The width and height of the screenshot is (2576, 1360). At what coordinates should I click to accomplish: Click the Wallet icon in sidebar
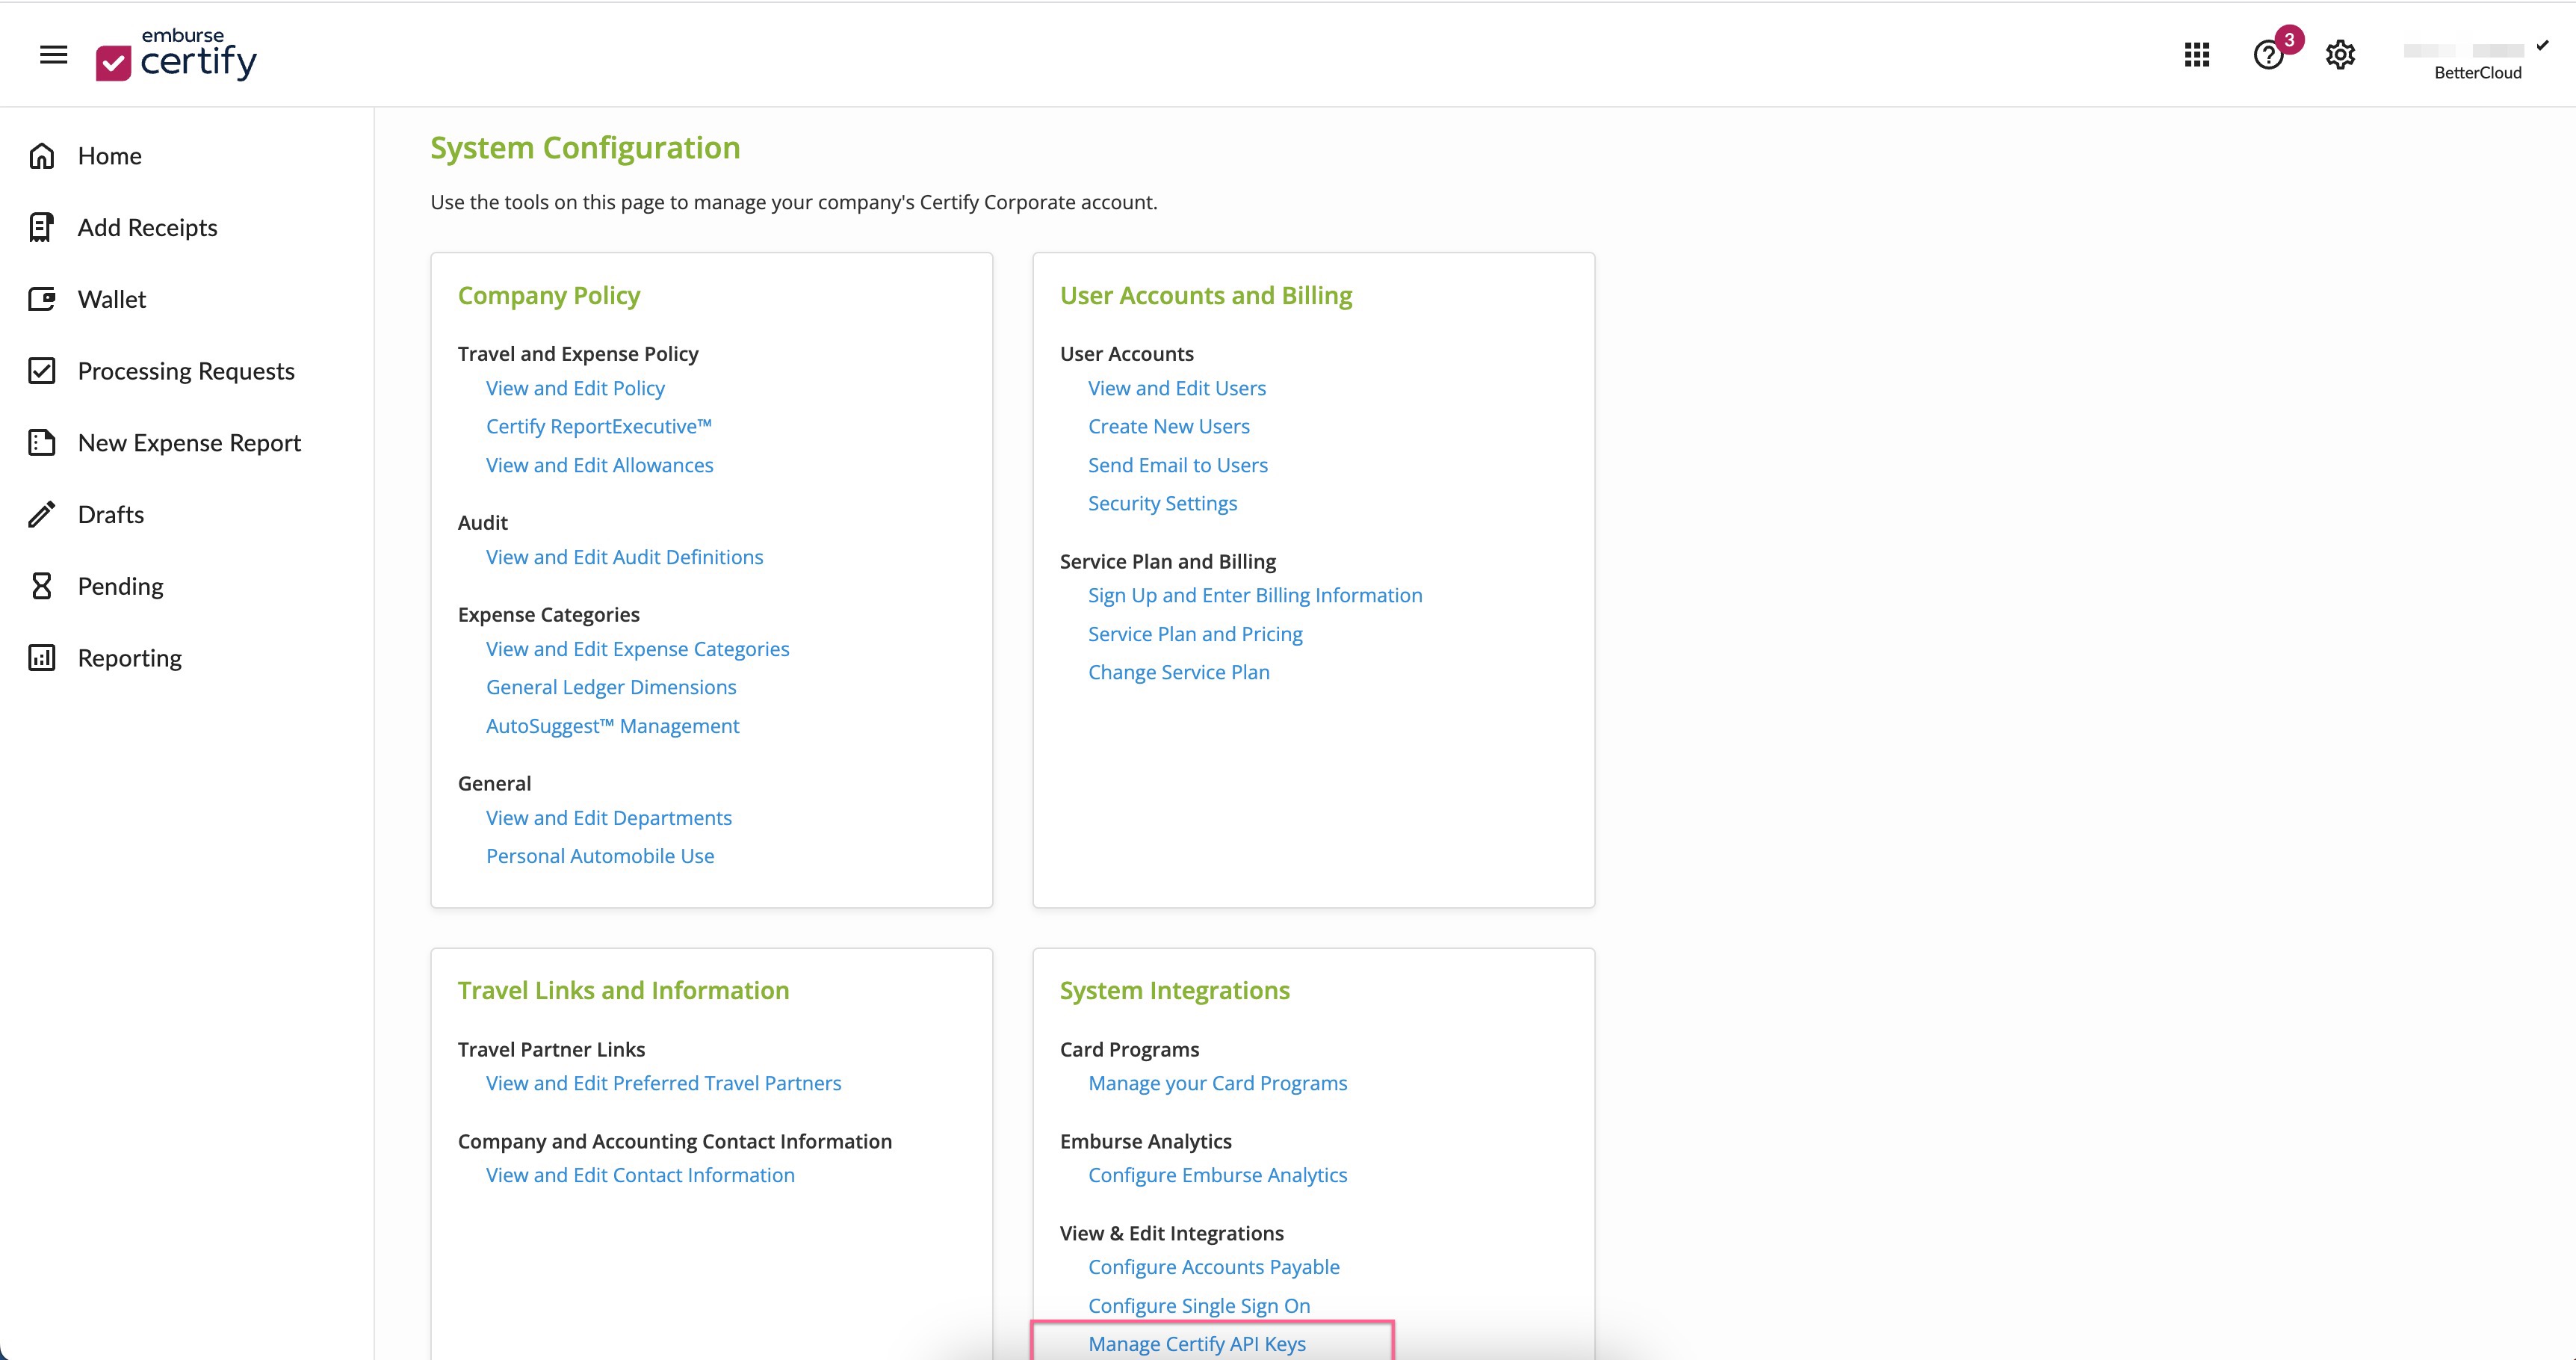42,299
